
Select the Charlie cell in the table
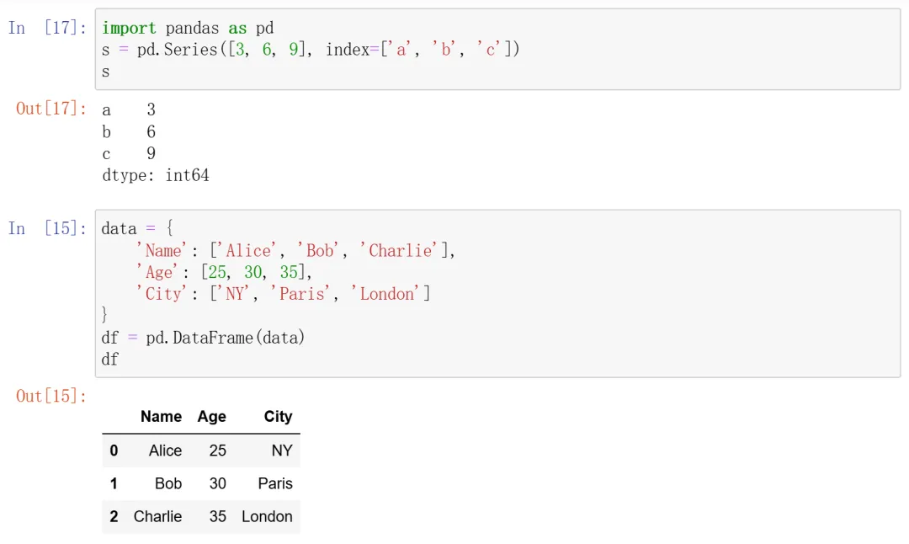pos(157,516)
